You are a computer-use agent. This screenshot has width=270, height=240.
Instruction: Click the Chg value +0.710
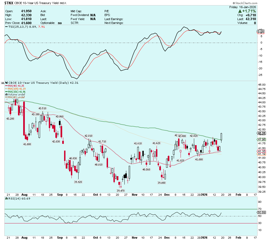(x=251, y=15)
